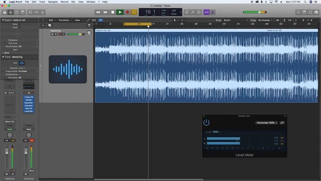Open the Expander plugin slot
Screen dimensions: 321x181
click(29, 103)
